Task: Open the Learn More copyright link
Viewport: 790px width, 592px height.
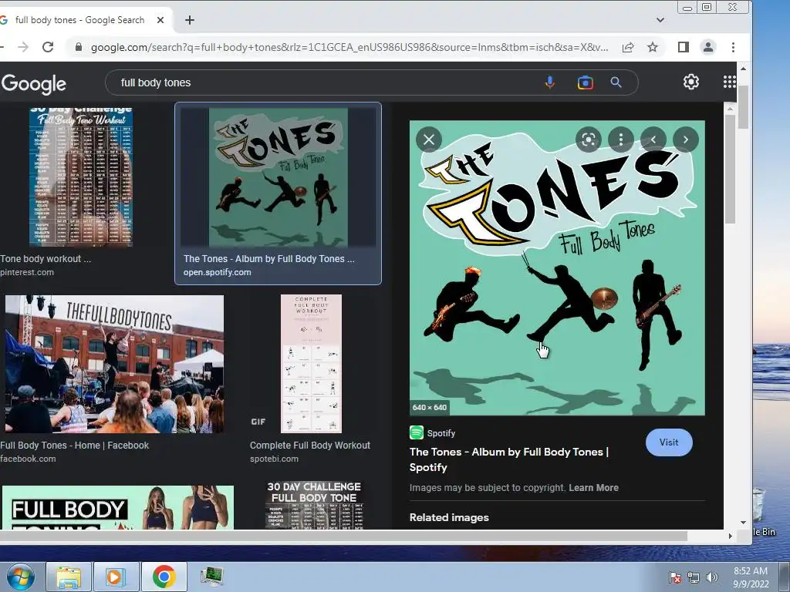Action: pos(593,488)
